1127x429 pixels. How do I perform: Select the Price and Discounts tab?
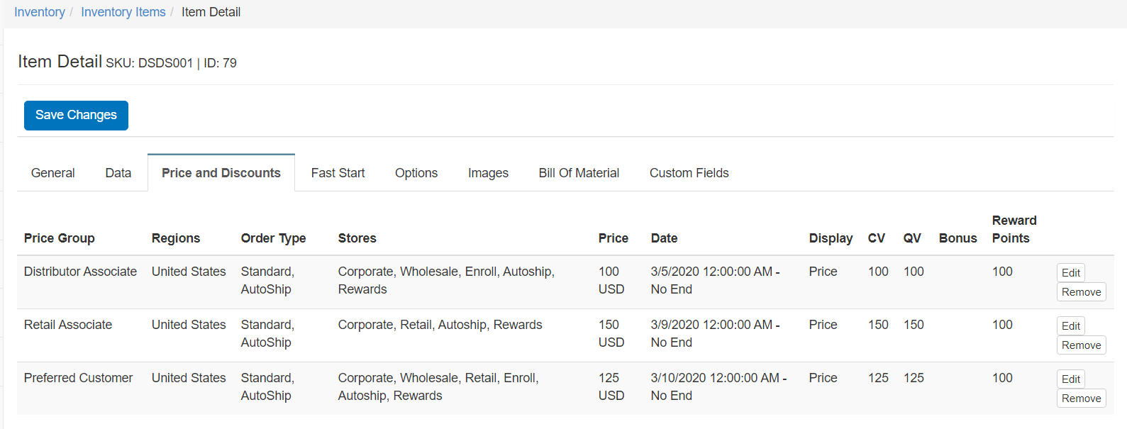[221, 173]
